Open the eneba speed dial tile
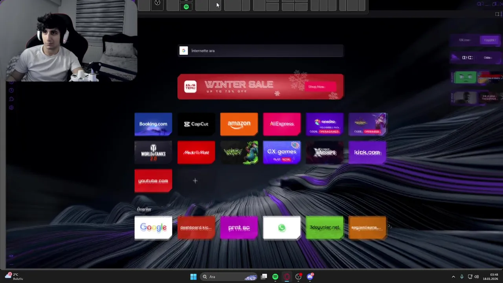 325,124
